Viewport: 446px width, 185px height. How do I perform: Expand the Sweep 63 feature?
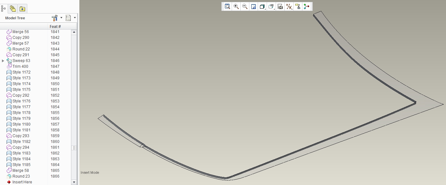tap(3, 61)
